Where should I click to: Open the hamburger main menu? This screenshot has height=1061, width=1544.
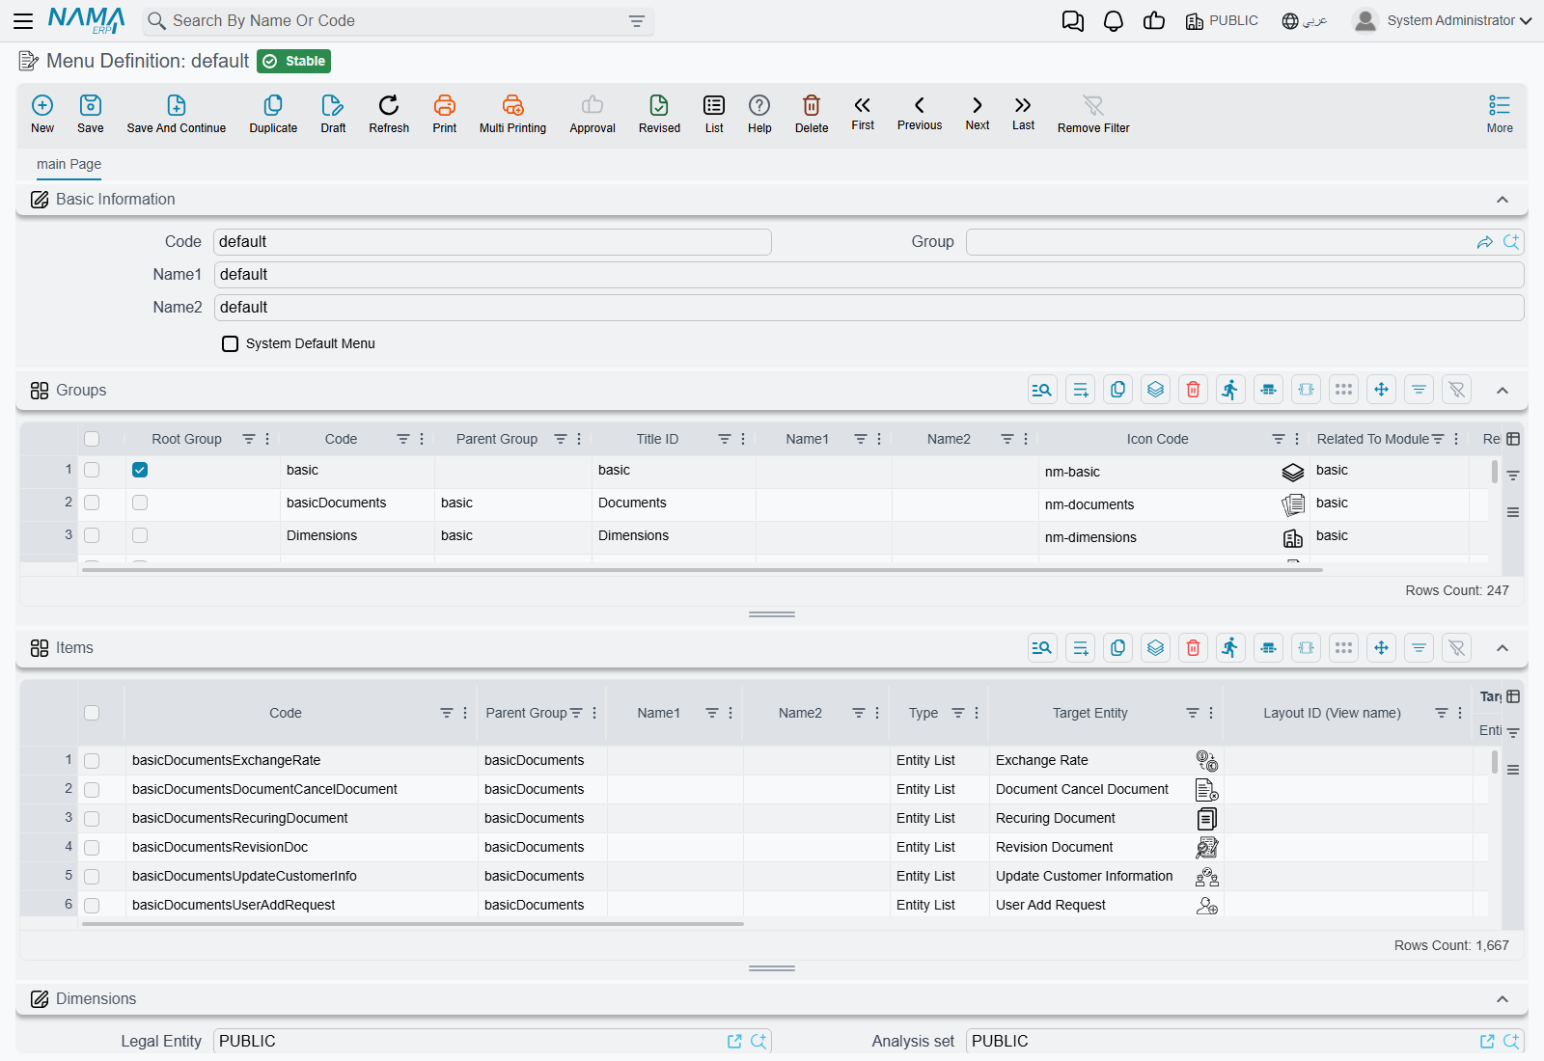click(23, 20)
